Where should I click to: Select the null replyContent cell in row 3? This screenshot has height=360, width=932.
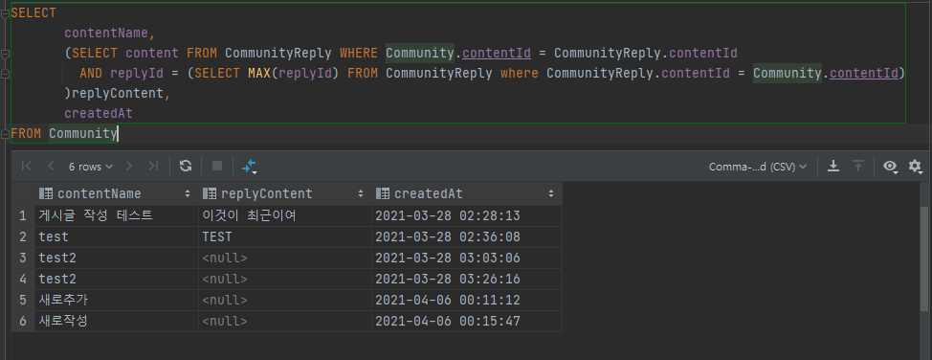click(x=285, y=258)
